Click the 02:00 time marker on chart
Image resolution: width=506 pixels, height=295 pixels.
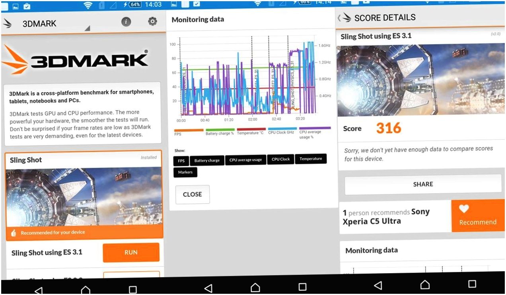pos(253,119)
